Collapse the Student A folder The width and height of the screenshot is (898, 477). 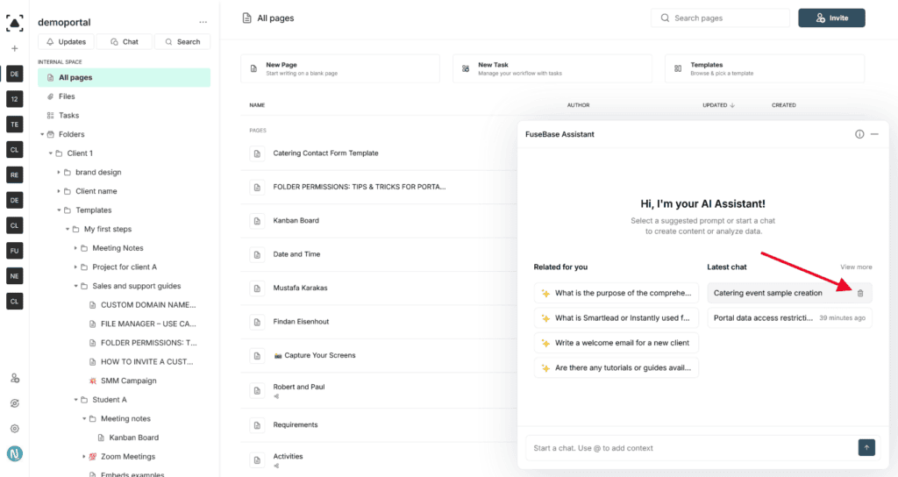(75, 400)
